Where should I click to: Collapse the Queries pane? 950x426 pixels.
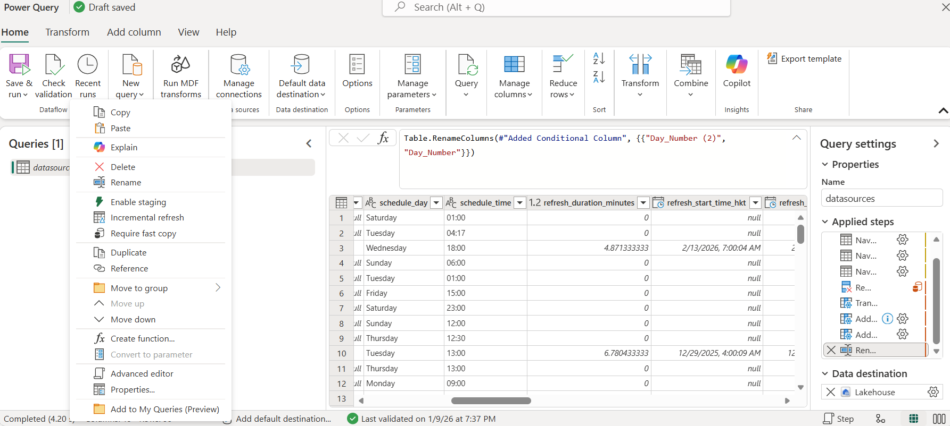point(309,143)
